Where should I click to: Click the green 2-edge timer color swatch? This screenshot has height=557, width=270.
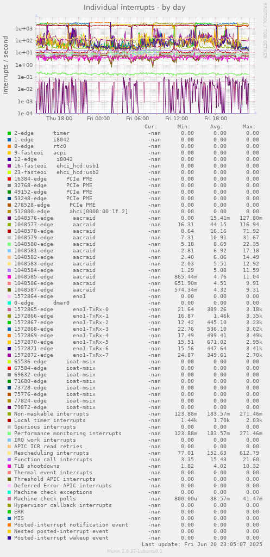click(x=9, y=133)
